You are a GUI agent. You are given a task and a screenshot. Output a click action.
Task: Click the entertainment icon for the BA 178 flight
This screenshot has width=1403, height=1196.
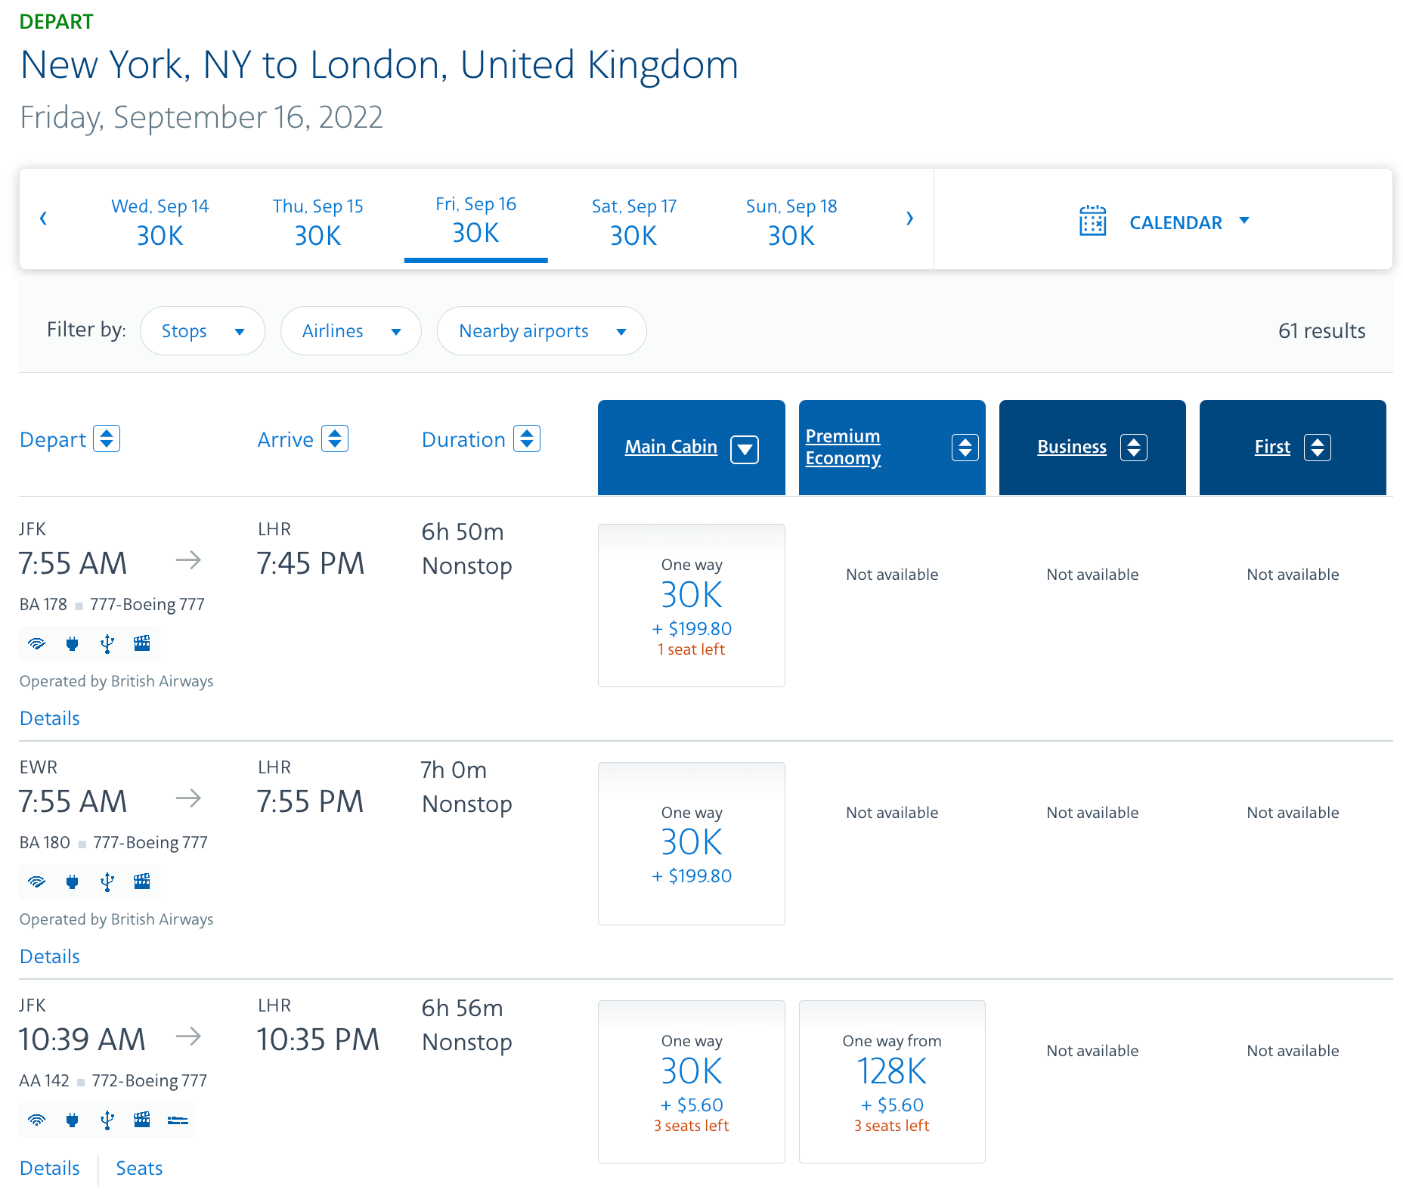(142, 643)
